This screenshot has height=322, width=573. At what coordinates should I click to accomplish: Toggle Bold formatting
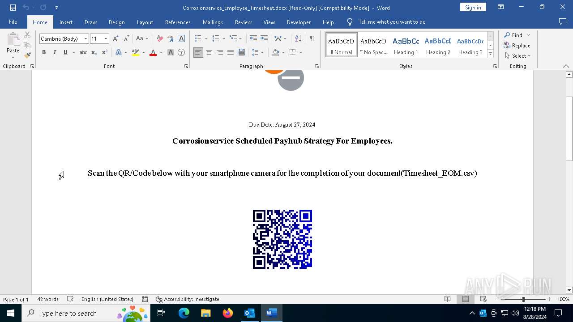[x=44, y=52]
